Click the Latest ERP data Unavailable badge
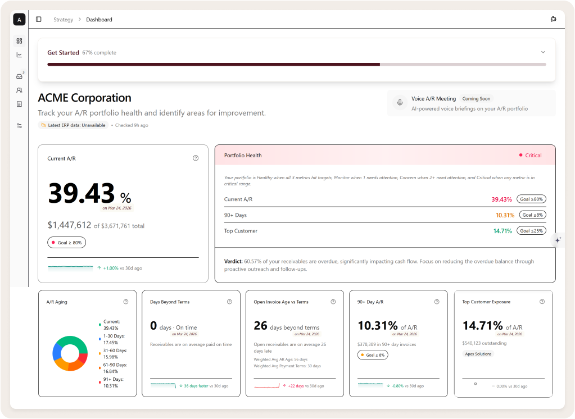 (73, 125)
